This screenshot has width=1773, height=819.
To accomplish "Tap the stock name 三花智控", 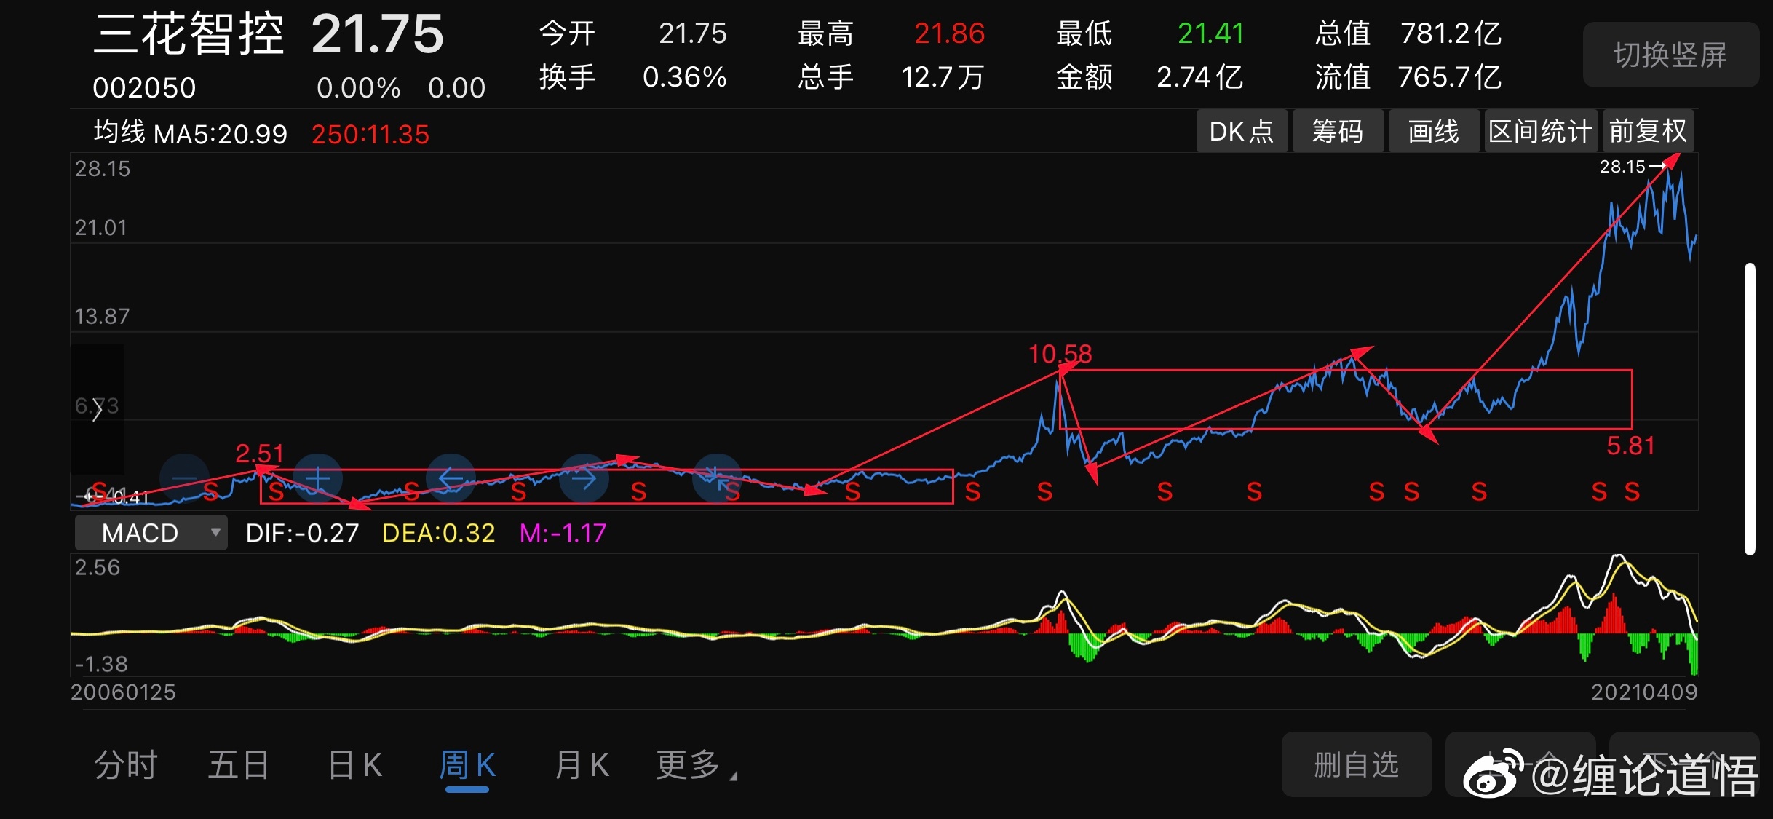I will tap(189, 33).
